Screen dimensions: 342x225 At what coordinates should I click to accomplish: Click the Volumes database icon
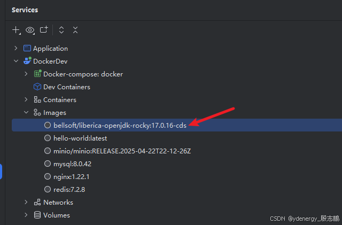[37, 215]
